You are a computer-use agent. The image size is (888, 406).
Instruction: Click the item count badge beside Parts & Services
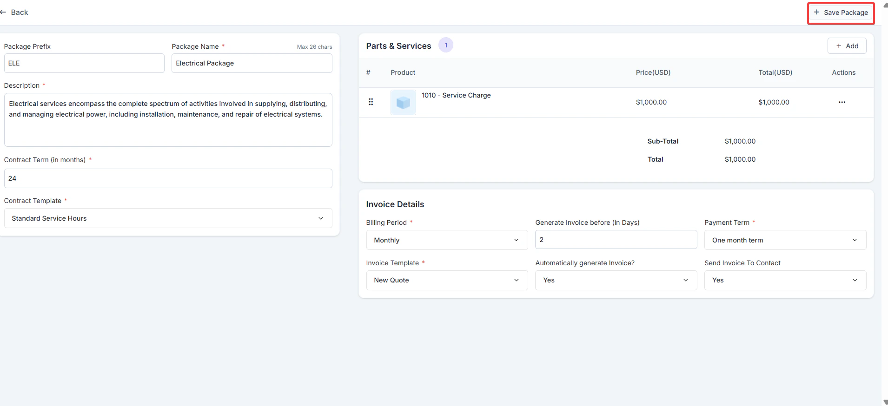click(446, 45)
